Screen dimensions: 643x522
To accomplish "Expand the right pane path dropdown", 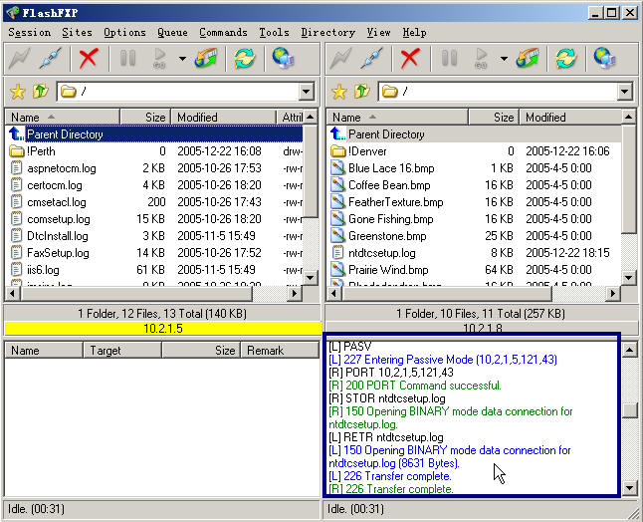I will click(624, 92).
